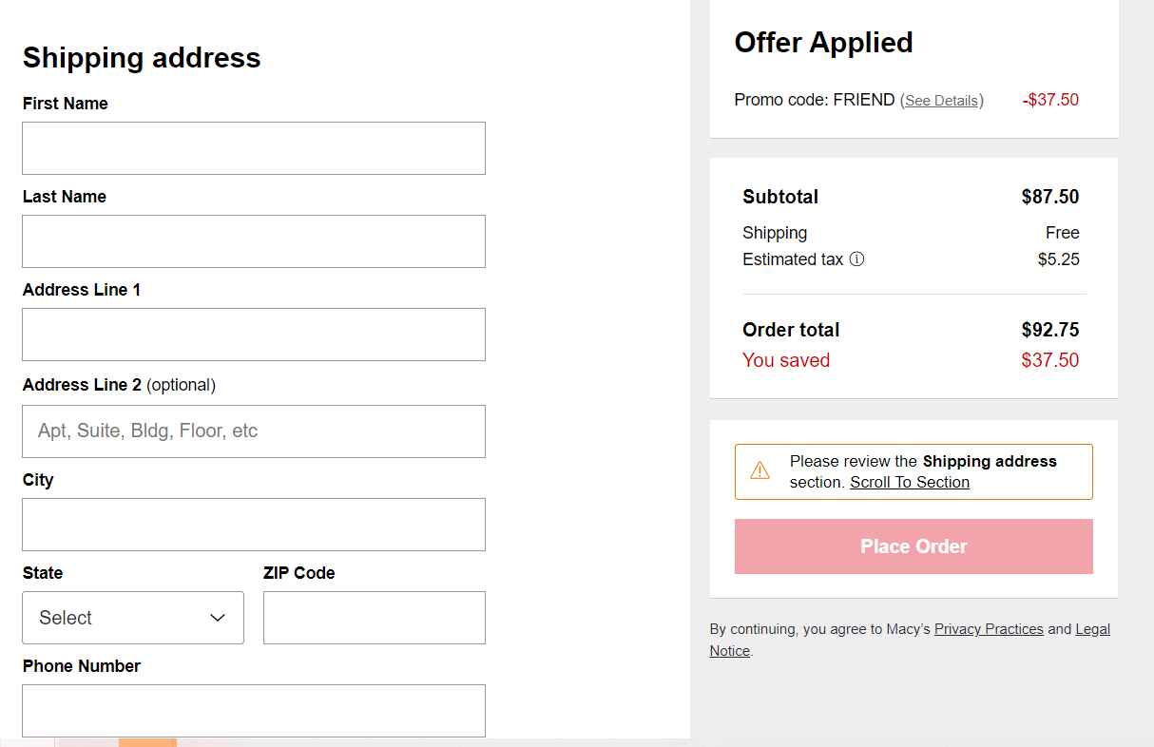Click the Order total amount $92.75
Screen dimensions: 1154x747
1050,330
